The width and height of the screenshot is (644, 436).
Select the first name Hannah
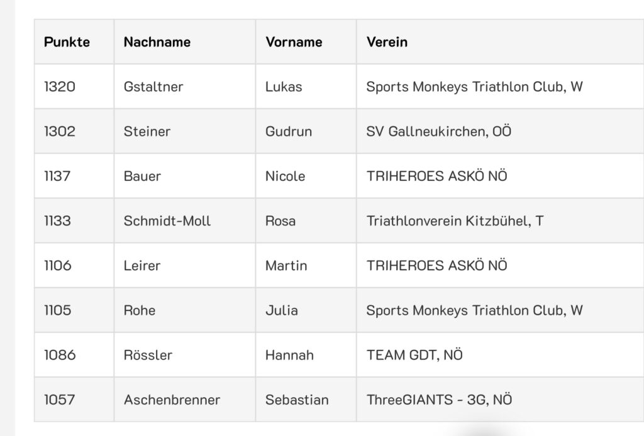click(289, 354)
